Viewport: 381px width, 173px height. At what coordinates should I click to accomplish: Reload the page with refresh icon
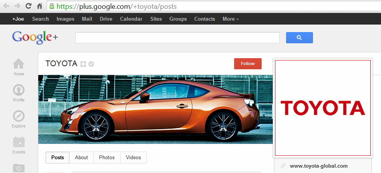pyautogui.click(x=28, y=6)
